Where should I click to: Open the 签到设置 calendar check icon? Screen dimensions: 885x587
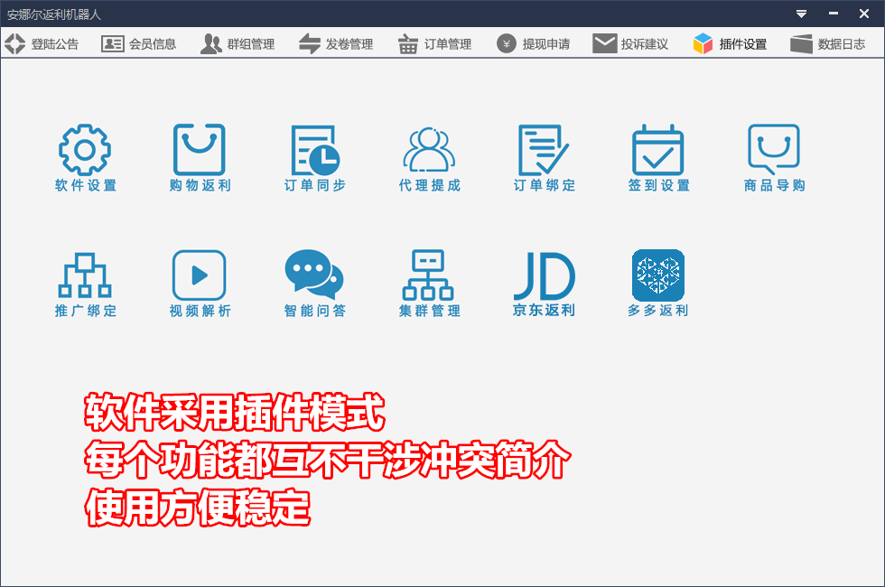click(x=658, y=150)
